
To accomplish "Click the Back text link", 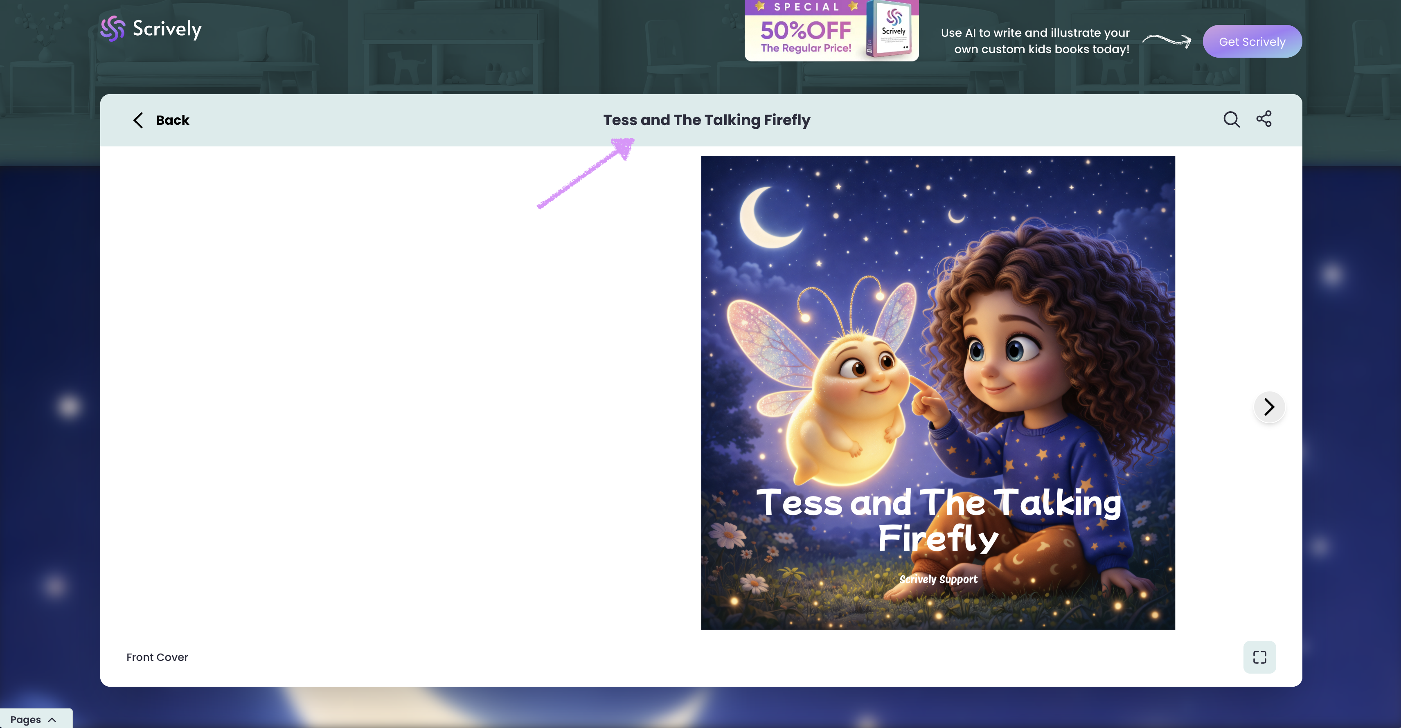I will (172, 120).
